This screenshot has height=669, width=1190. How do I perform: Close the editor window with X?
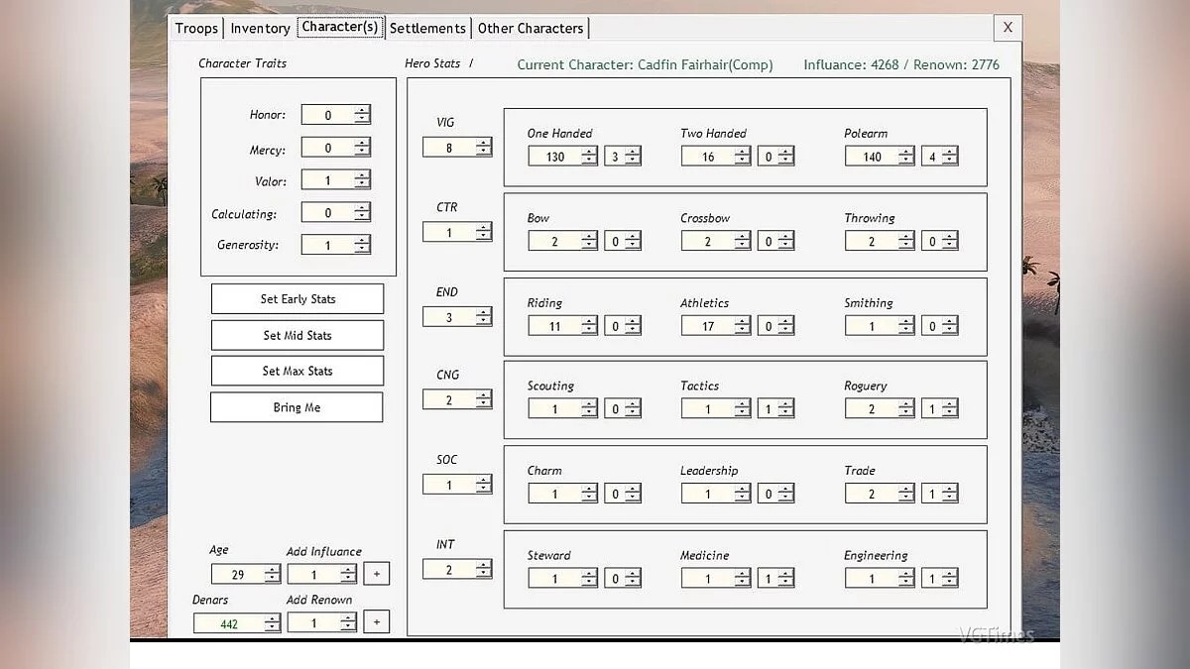click(1008, 28)
